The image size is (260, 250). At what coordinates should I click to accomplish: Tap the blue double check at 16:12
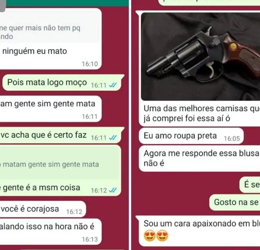pos(113,190)
